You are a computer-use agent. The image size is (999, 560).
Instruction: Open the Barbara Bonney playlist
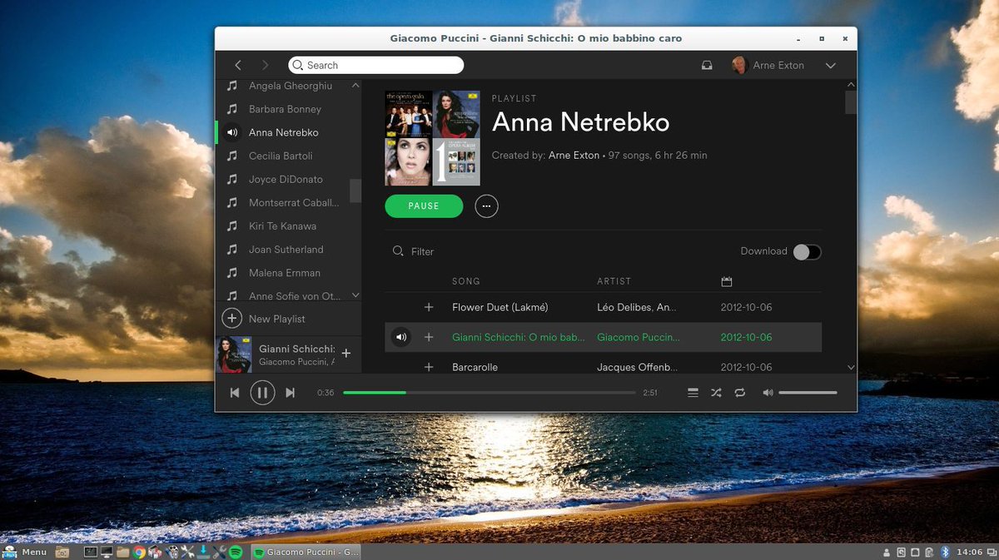click(283, 109)
